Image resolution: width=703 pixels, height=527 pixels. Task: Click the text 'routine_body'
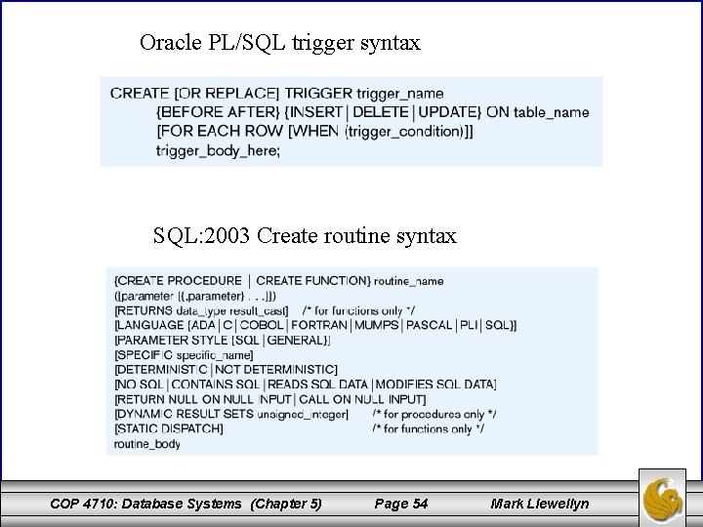pyautogui.click(x=147, y=444)
